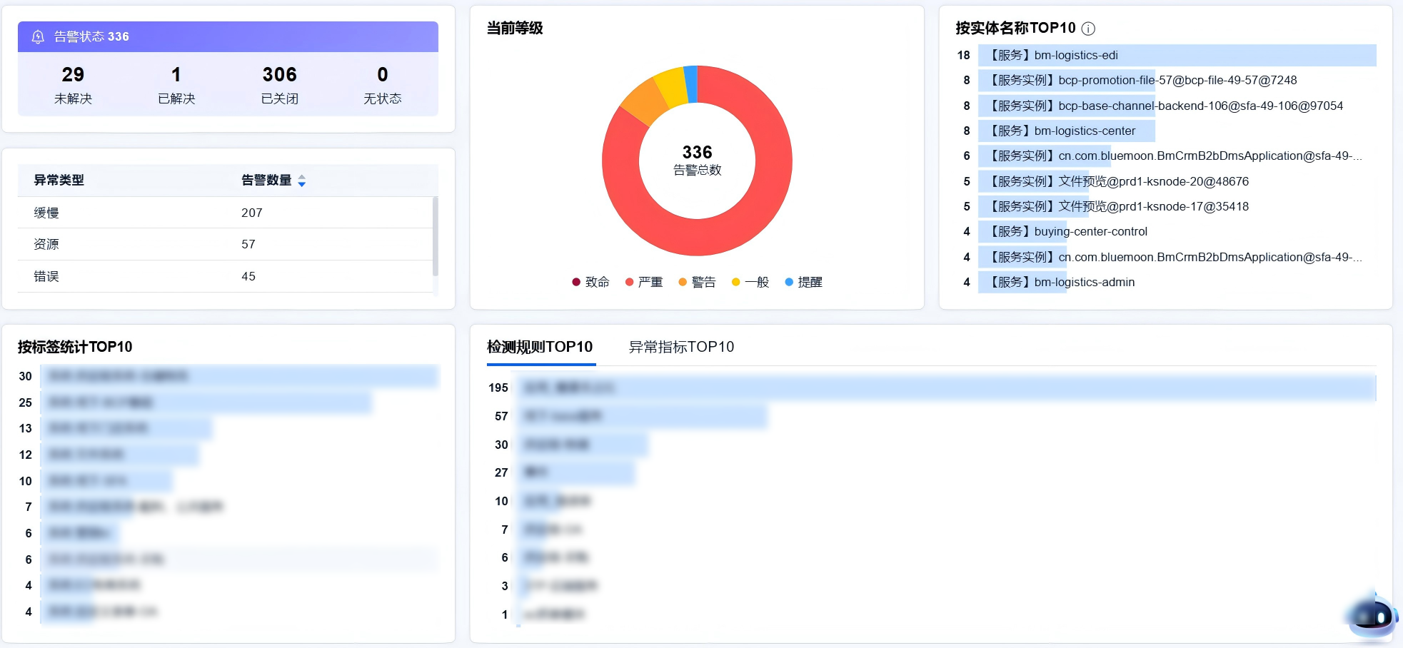Click the detection rule bar with count 27
Screen dimensions: 1403x648
(576, 472)
